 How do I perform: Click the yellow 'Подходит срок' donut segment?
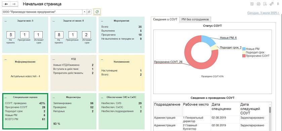(214, 47)
